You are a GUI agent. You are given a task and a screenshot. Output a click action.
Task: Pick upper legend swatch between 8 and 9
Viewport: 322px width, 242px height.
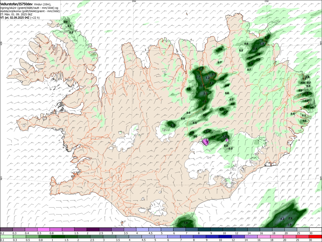[204, 229]
